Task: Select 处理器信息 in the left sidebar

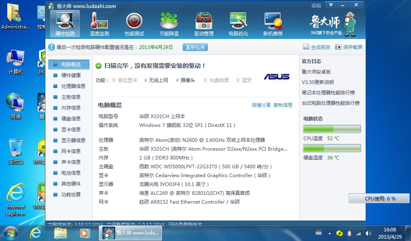Action: pyautogui.click(x=73, y=86)
